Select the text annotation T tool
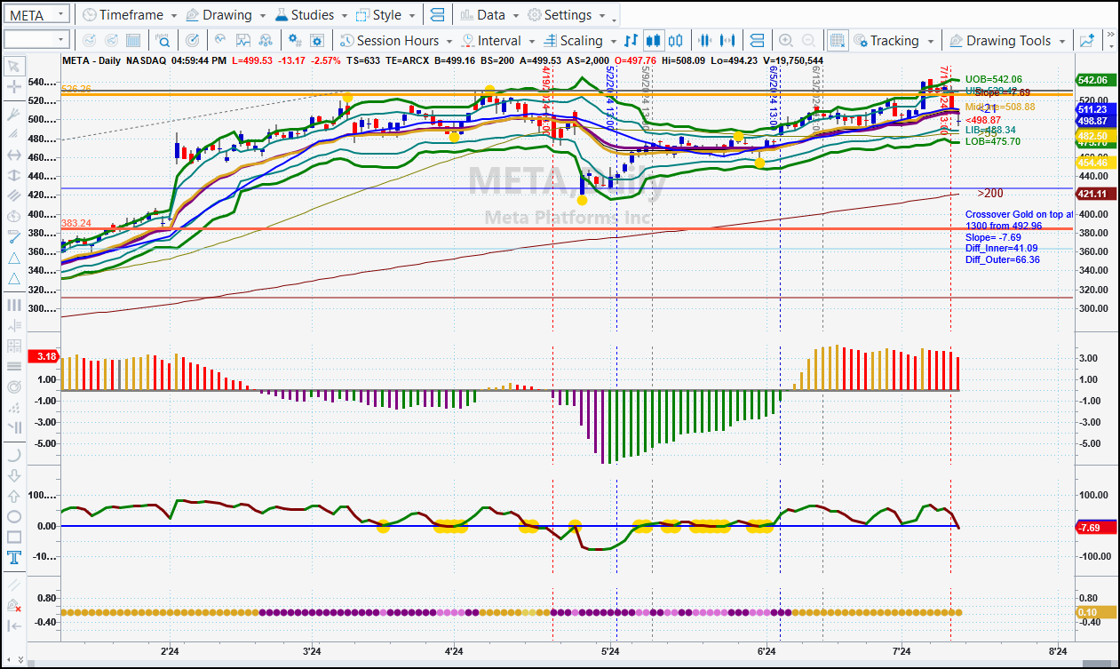 (14, 558)
